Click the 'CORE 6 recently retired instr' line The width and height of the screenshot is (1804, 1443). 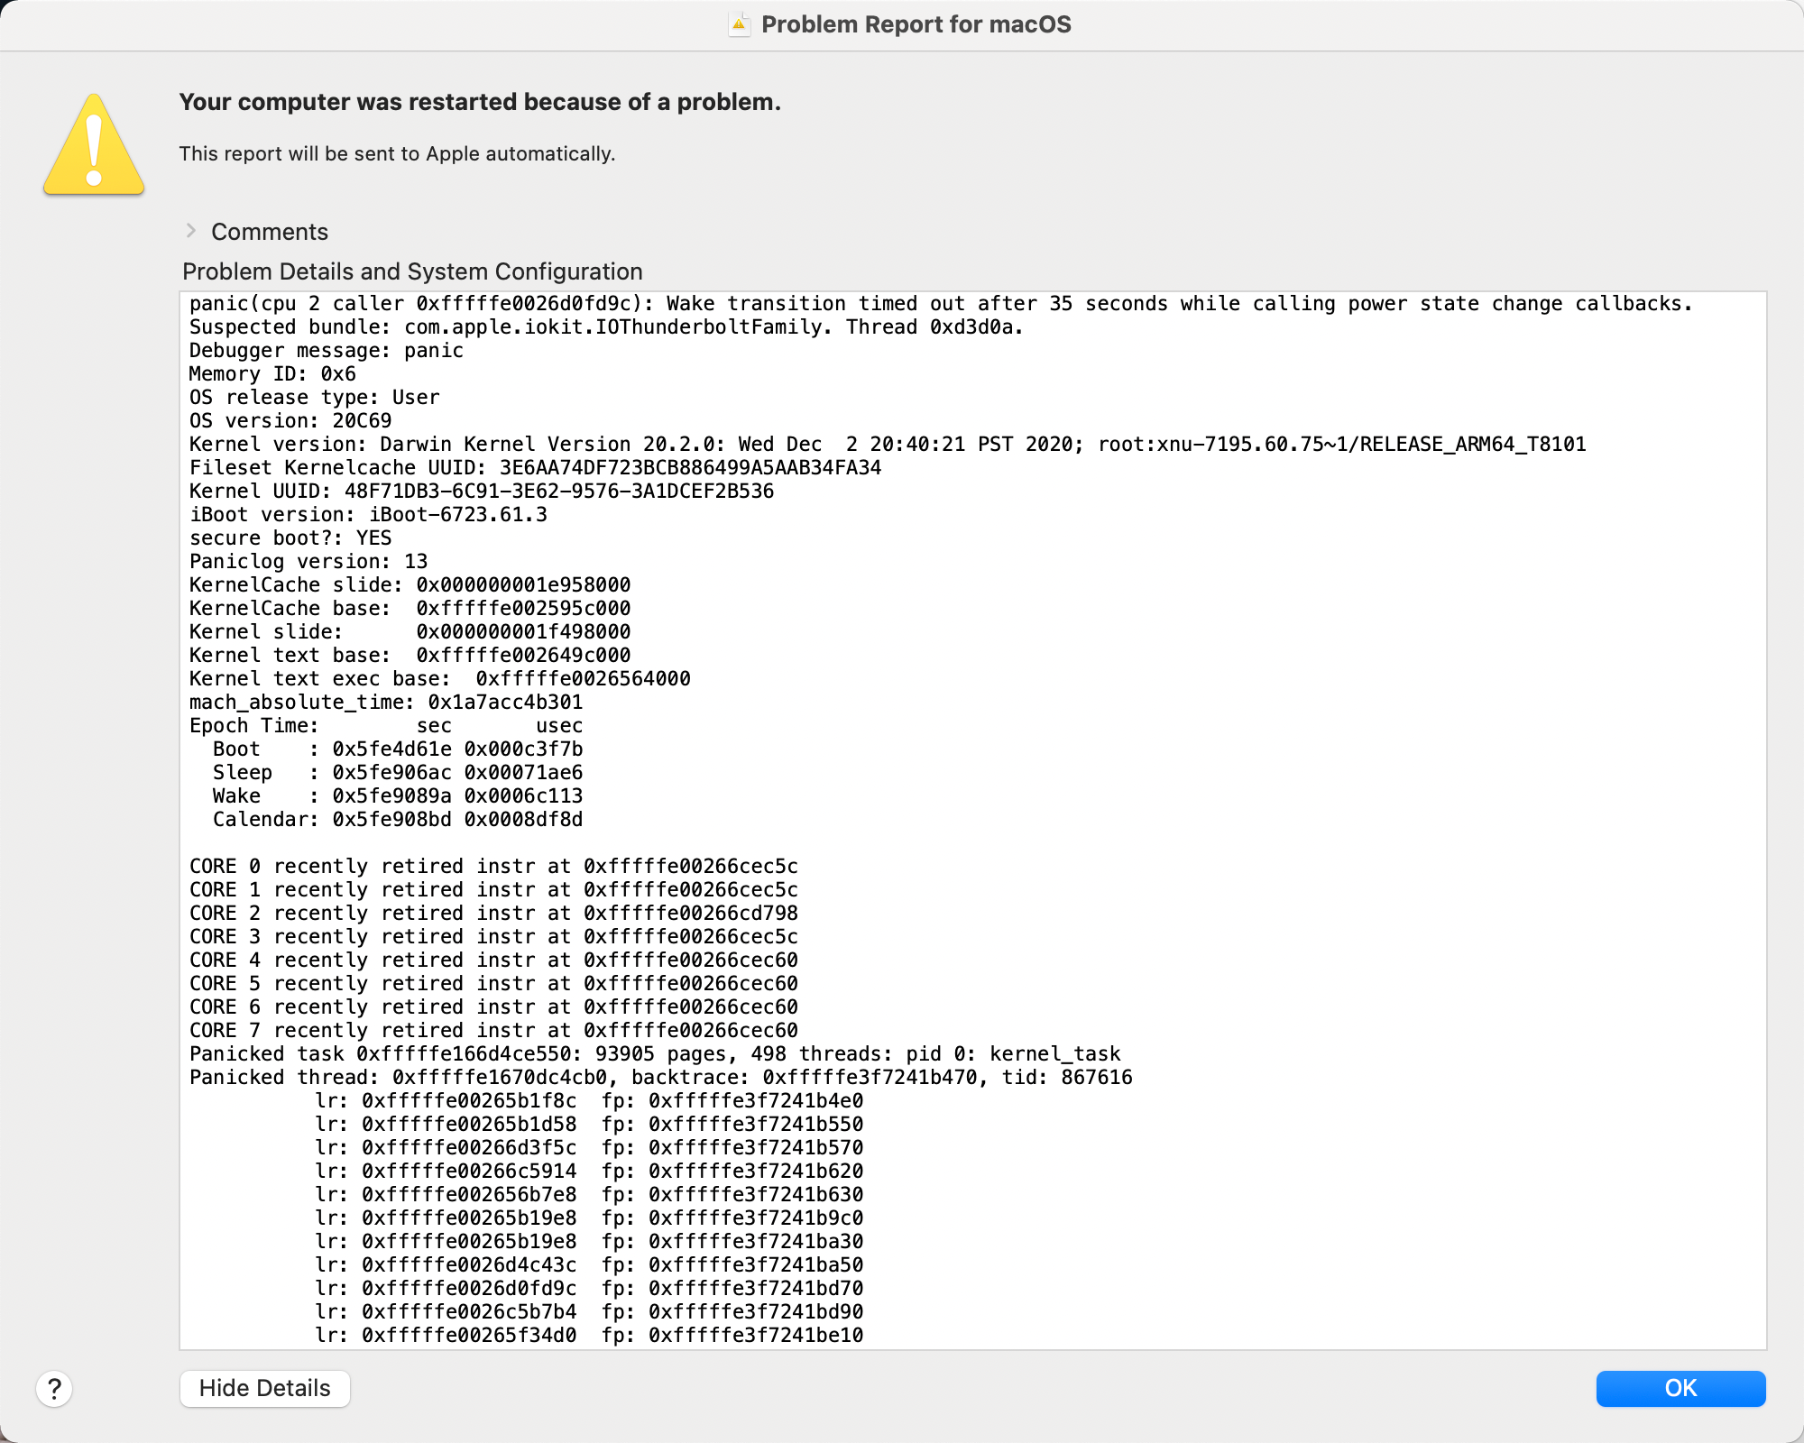[494, 1007]
